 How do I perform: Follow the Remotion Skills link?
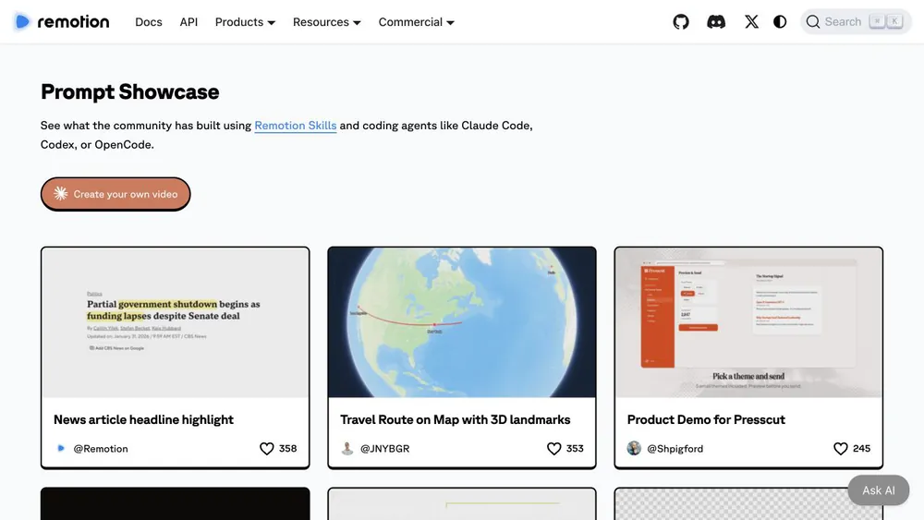[x=296, y=126]
